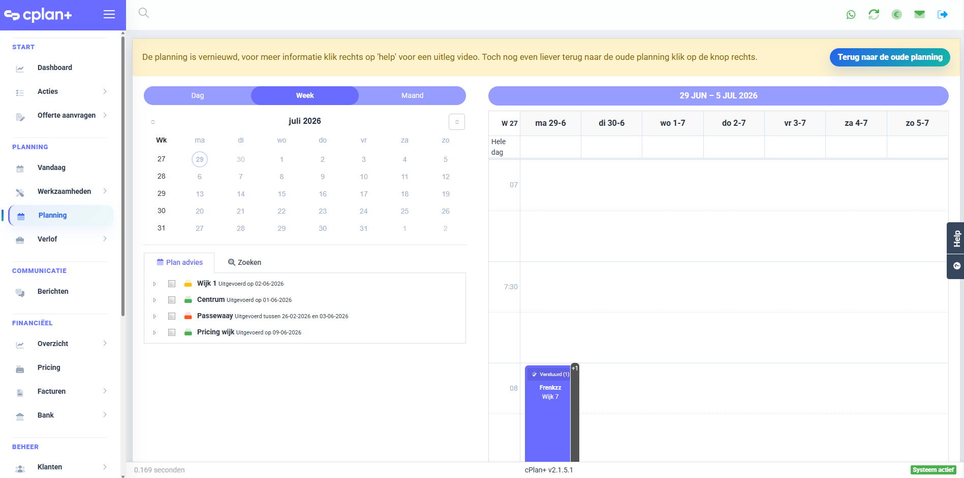This screenshot has width=964, height=478.
Task: Expand the Pricing wijk tree row
Action: pos(154,332)
